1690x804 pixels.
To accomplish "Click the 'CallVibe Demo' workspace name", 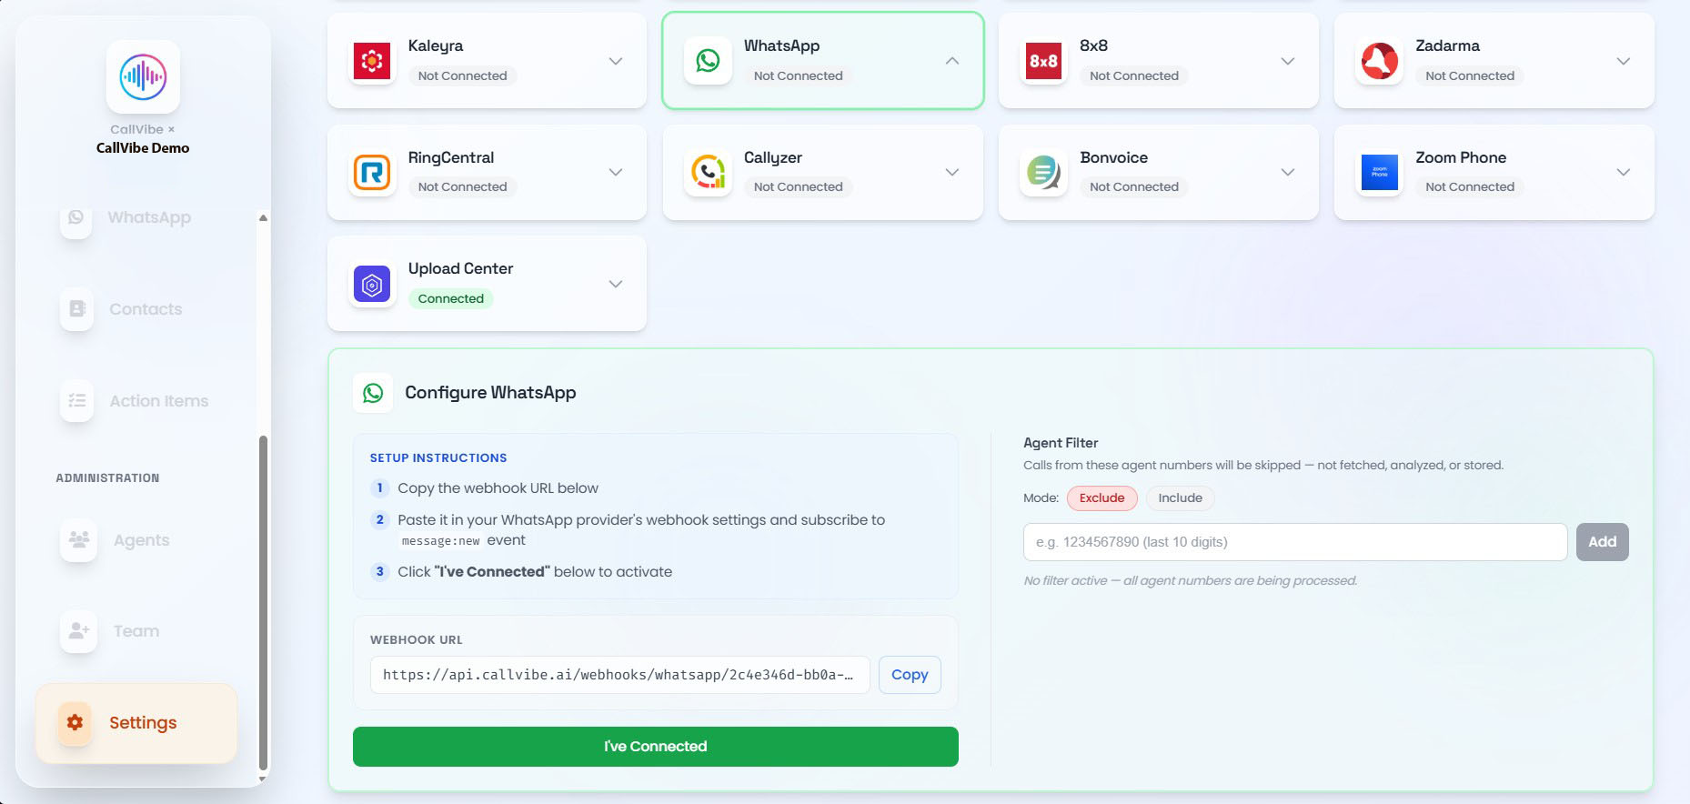I will point(143,148).
